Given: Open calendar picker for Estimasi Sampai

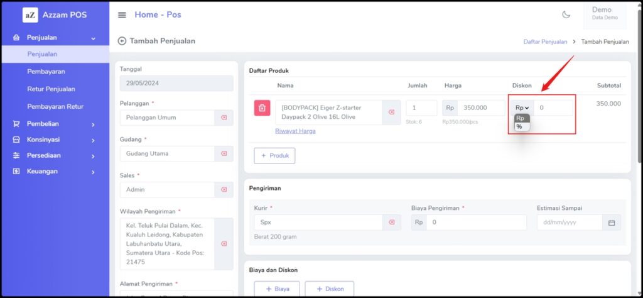Looking at the screenshot, I should tap(611, 223).
